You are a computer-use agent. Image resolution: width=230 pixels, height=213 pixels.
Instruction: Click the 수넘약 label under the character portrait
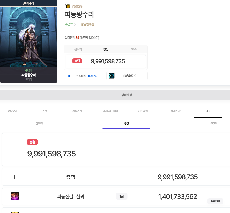29,70
